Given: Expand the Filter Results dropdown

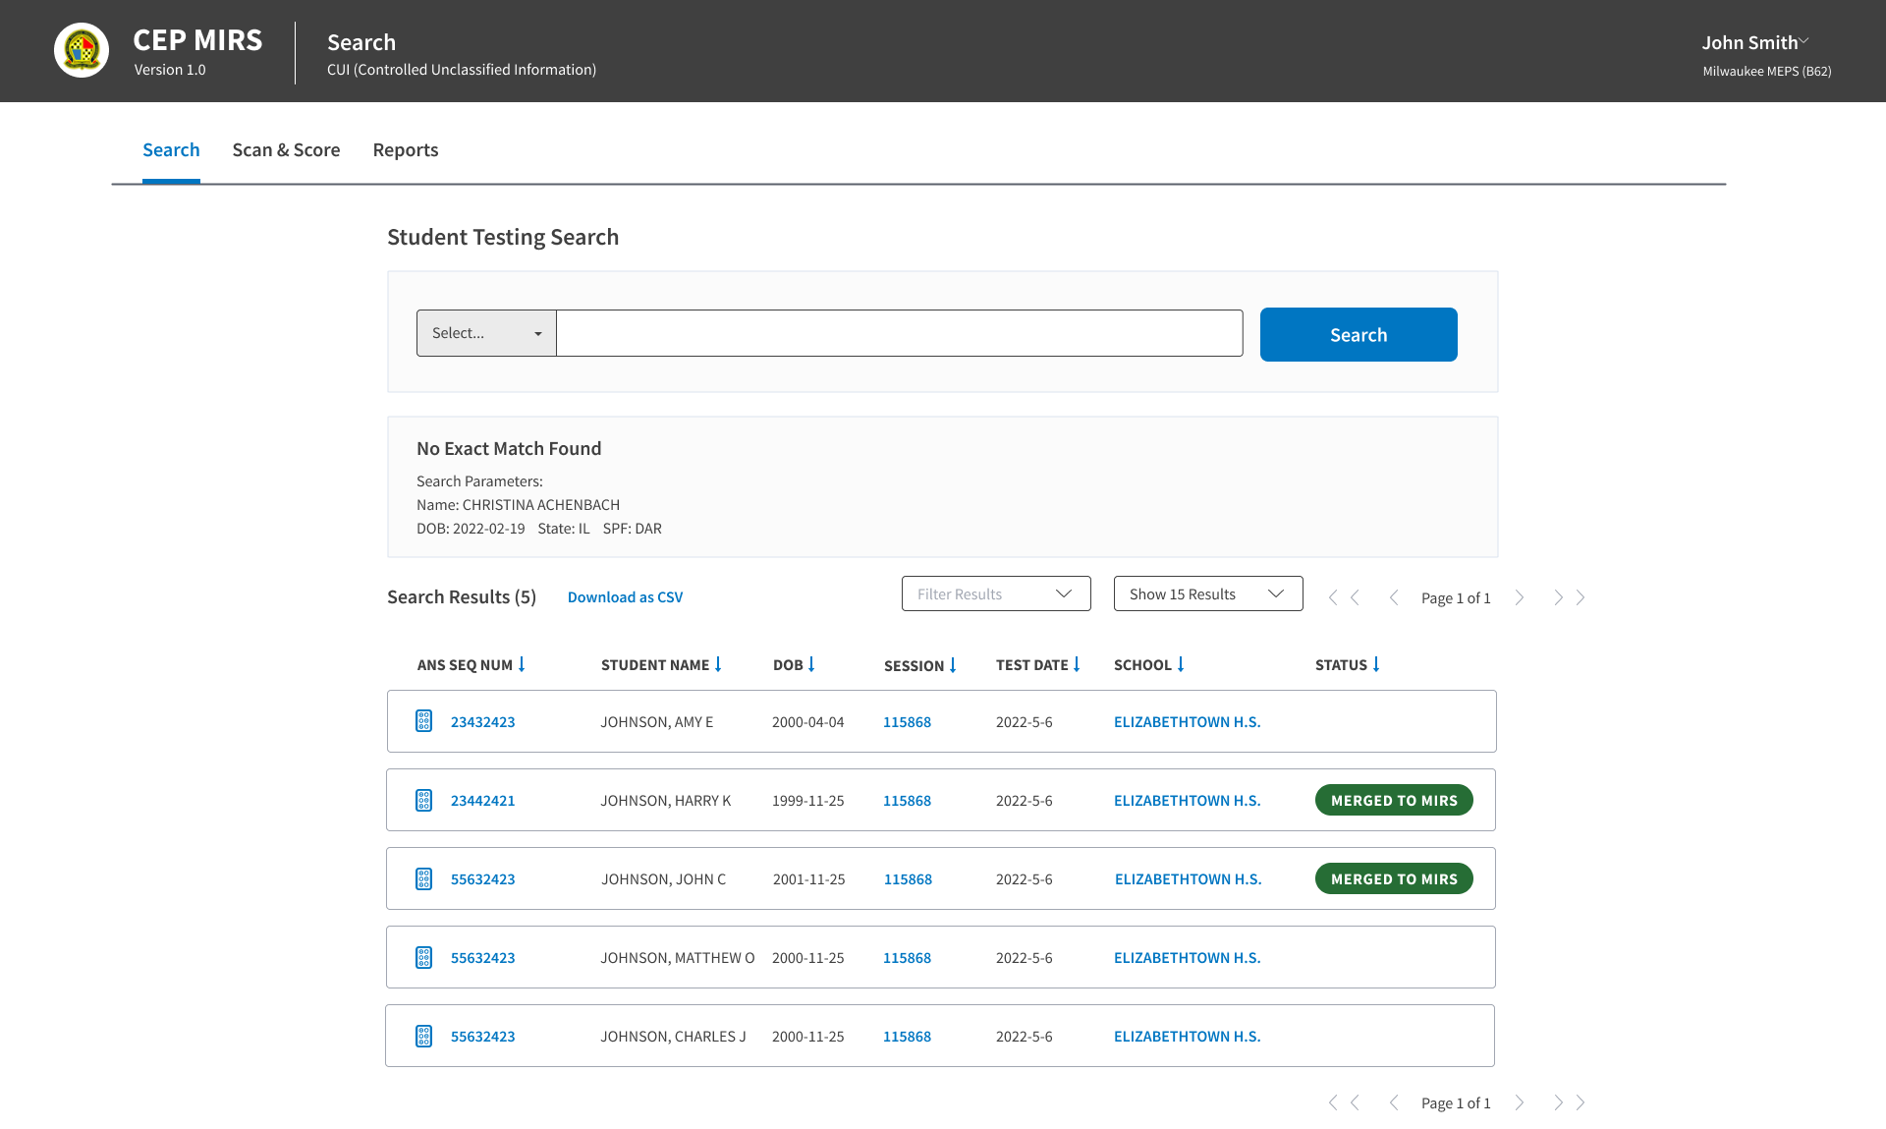Looking at the screenshot, I should click(996, 593).
